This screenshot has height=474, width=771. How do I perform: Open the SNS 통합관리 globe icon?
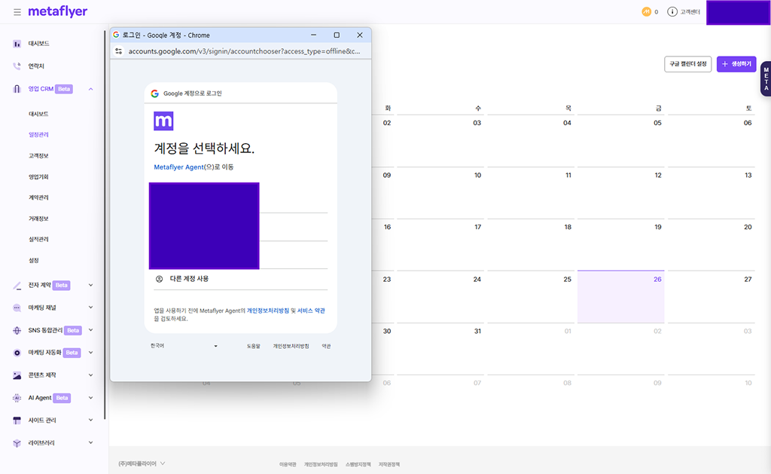pyautogui.click(x=17, y=330)
